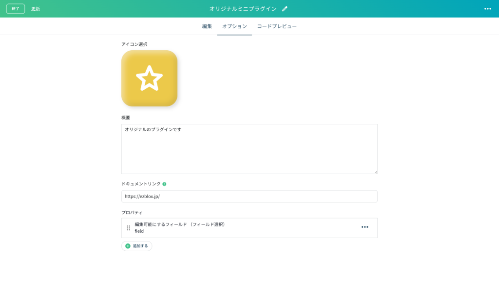Open the ellipsis menu in the top-right corner

tap(487, 8)
